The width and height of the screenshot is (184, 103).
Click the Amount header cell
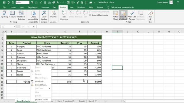[x=95, y=43]
